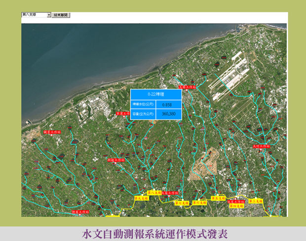Click the 容量(立方公尺) label cell
The image size is (306, 241).
coord(143,114)
